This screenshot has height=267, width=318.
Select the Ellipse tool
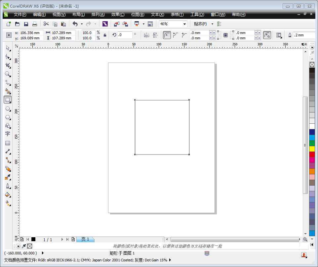[8, 109]
